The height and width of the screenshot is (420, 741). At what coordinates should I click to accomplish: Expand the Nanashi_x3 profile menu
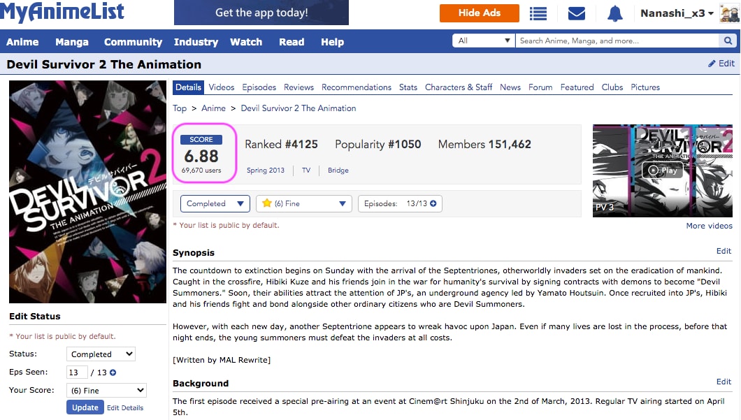tap(677, 13)
